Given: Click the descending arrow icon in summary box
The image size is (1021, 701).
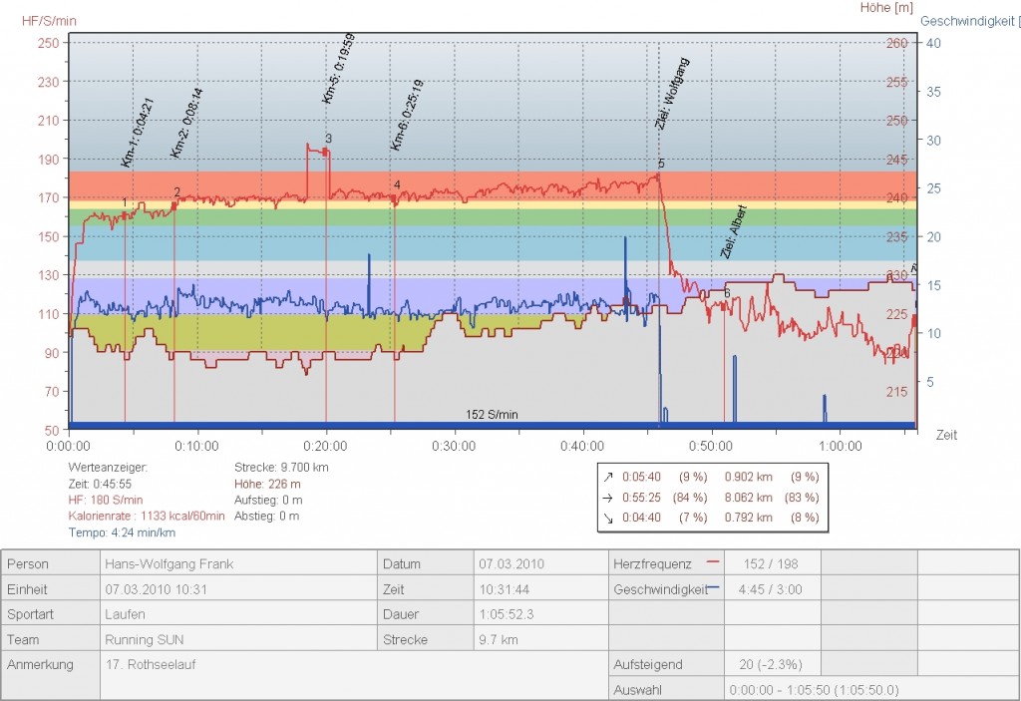Looking at the screenshot, I should 607,517.
